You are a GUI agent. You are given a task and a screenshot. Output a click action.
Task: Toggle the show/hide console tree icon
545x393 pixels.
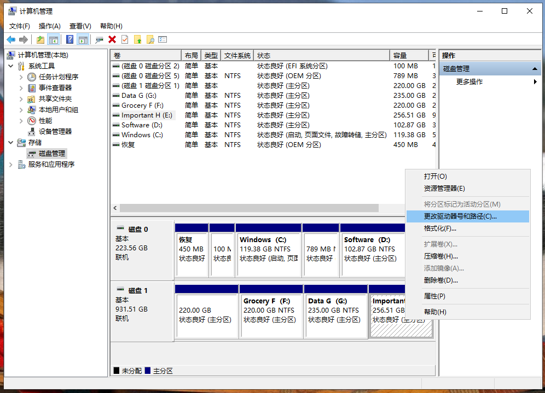point(54,39)
